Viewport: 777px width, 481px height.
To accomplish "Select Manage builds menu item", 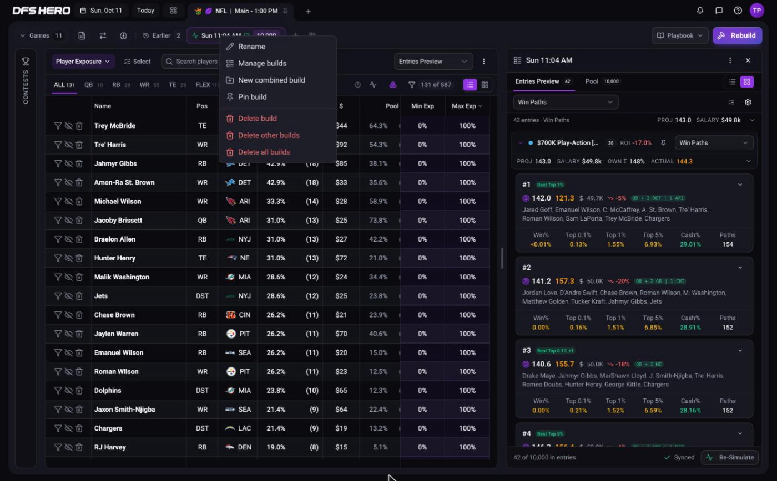I will tap(277, 63).
